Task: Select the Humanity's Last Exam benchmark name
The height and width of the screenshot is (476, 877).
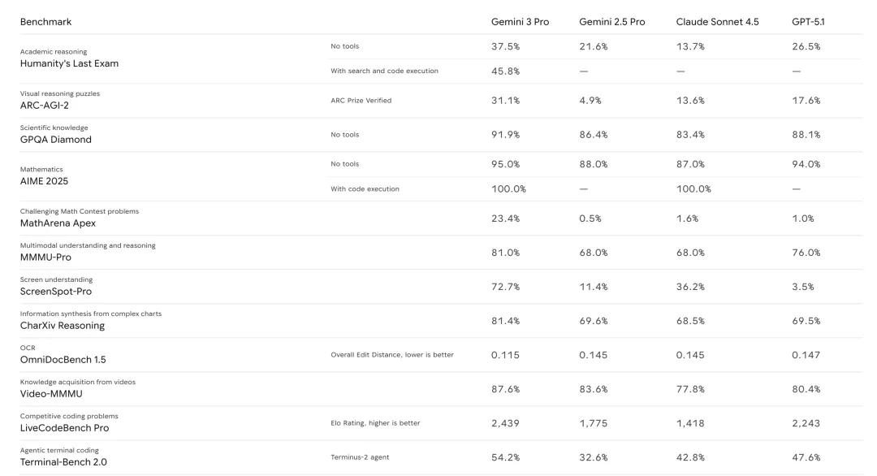Action: tap(69, 63)
